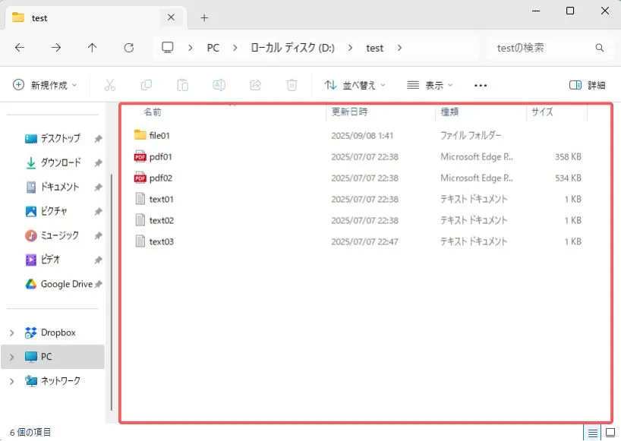Click the 名前 column header
The height and width of the screenshot is (441, 621).
[153, 112]
